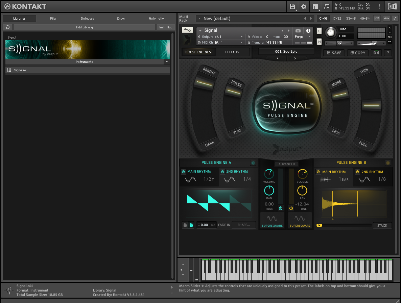Open the instrument edit wrench icon

(x=187, y=30)
